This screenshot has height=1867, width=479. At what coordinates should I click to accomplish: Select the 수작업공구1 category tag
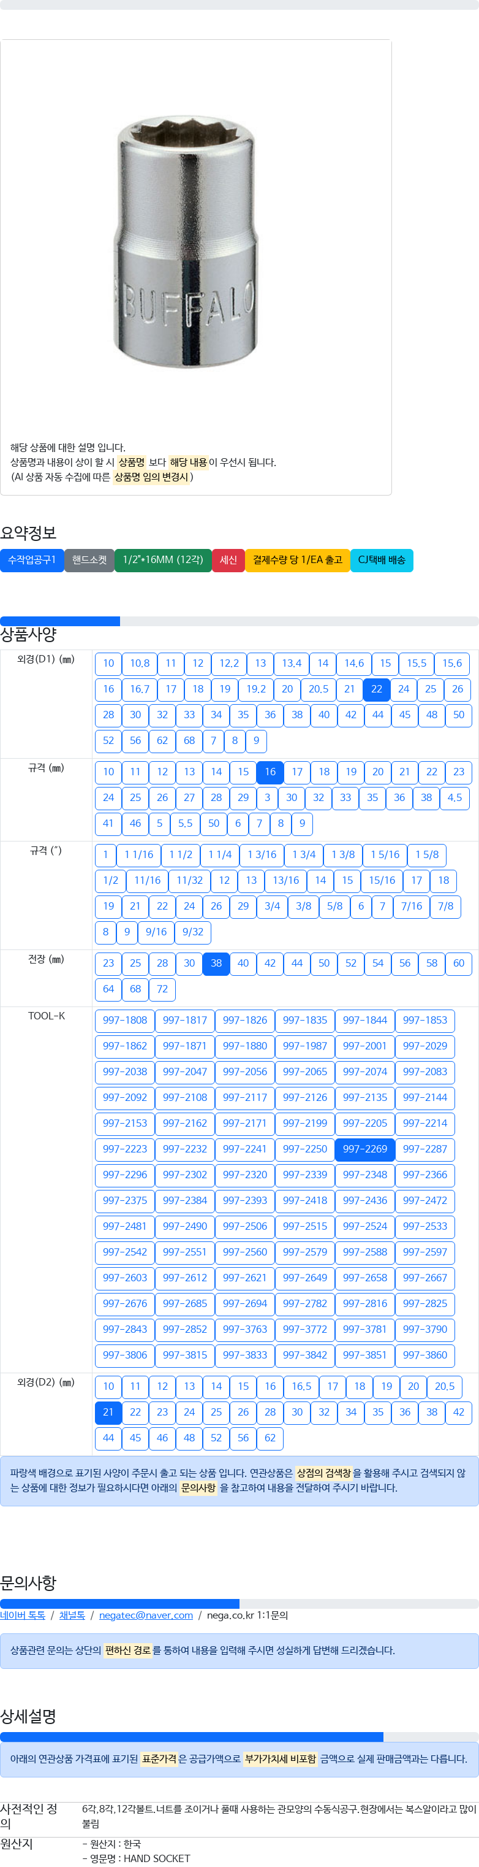pos(32,560)
